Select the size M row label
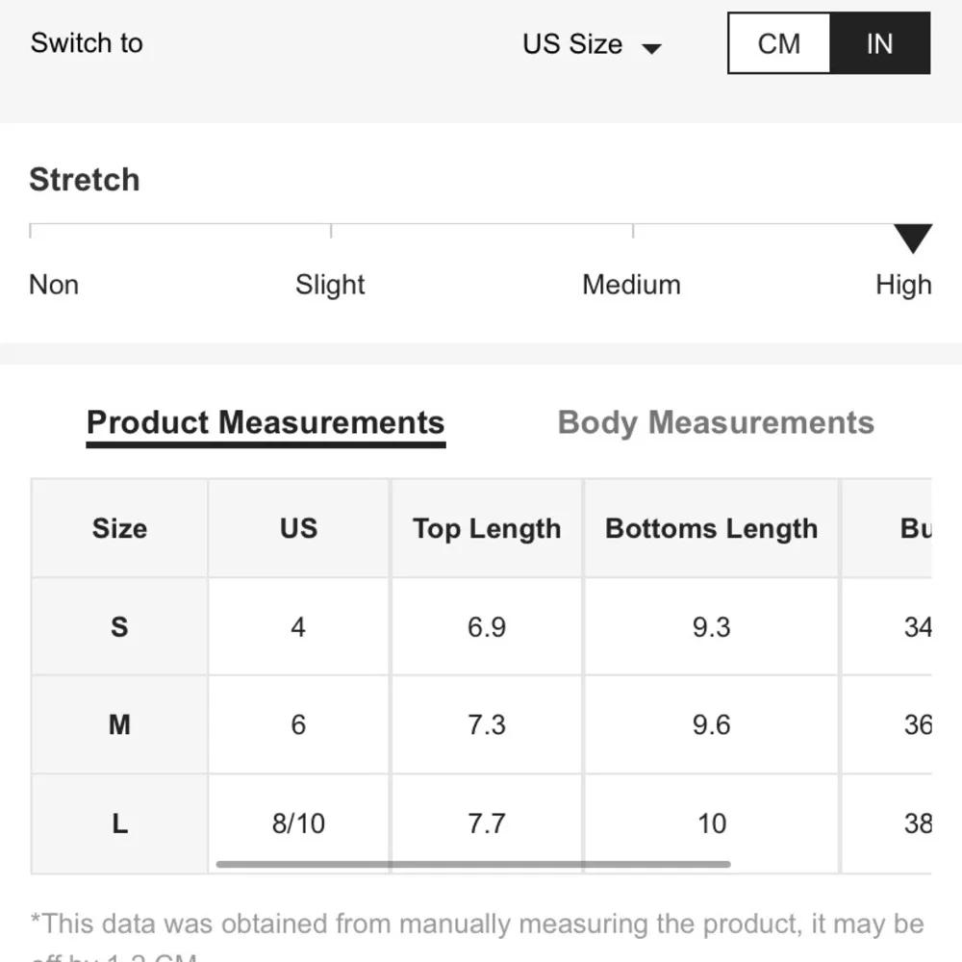Screen dimensions: 962x962 click(119, 724)
